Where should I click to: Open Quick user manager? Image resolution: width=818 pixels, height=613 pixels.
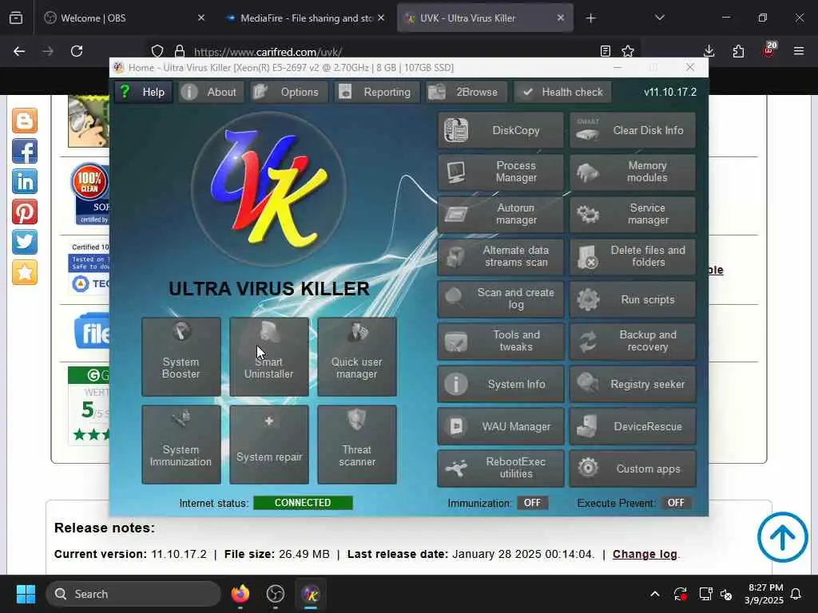[357, 357]
